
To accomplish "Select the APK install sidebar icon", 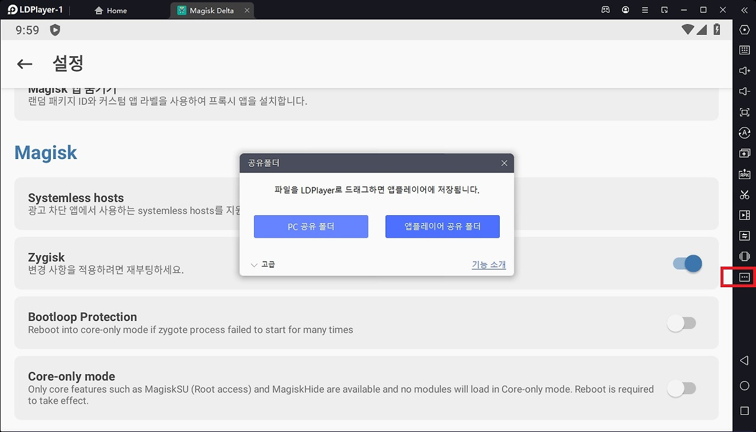I will coord(744,173).
